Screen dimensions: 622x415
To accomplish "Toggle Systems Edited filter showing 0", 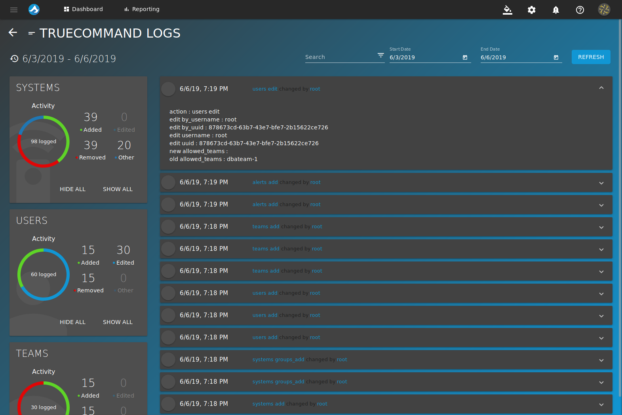I will (x=124, y=122).
